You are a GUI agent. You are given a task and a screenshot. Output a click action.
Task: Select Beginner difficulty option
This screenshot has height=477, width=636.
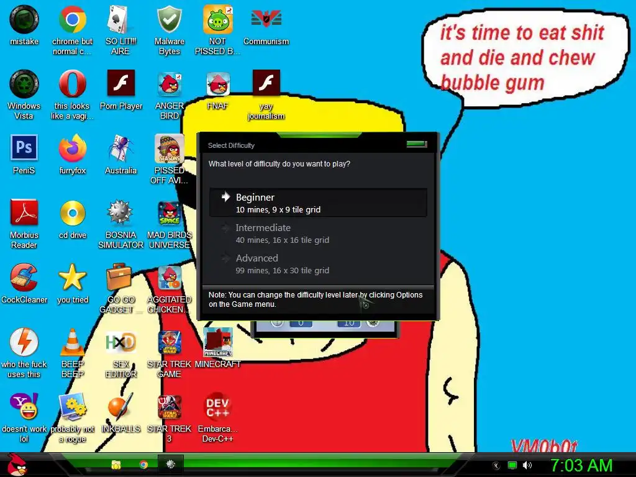319,203
